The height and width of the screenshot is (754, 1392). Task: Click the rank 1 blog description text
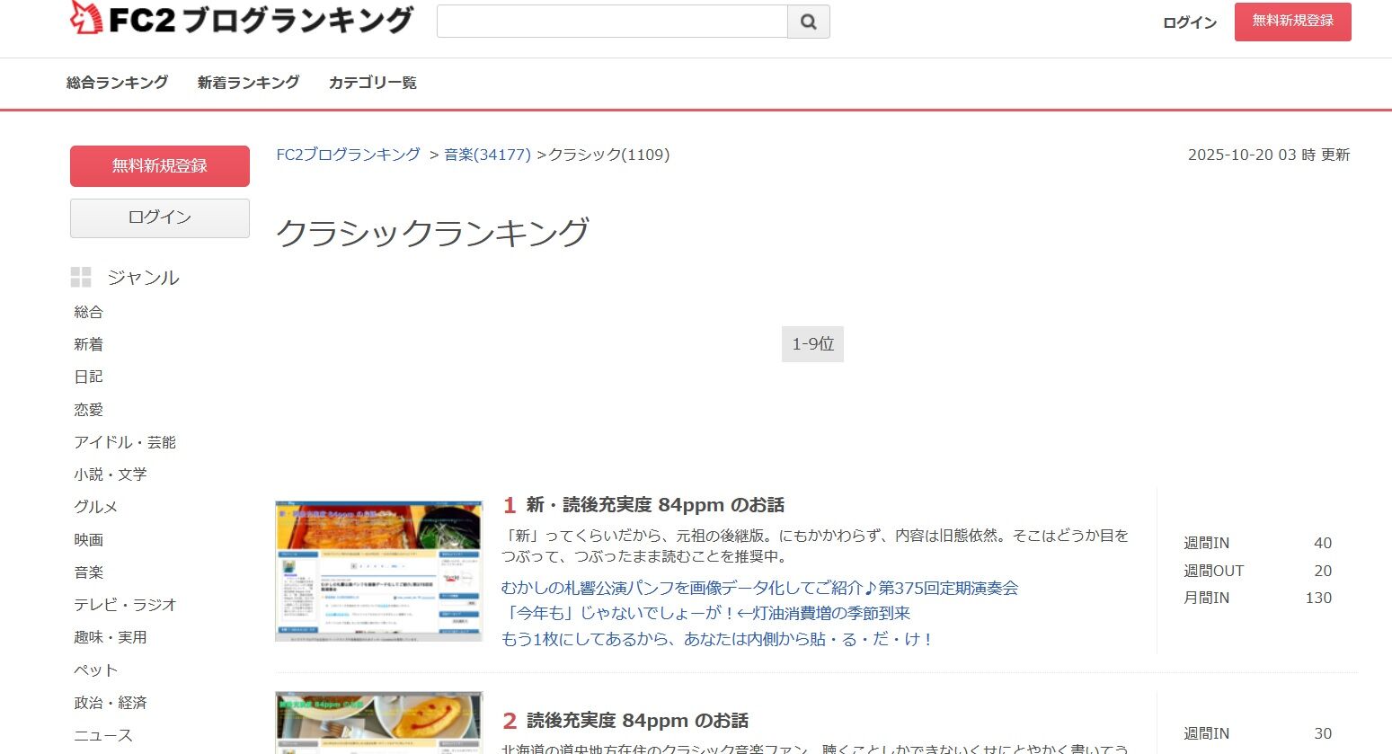[815, 546]
